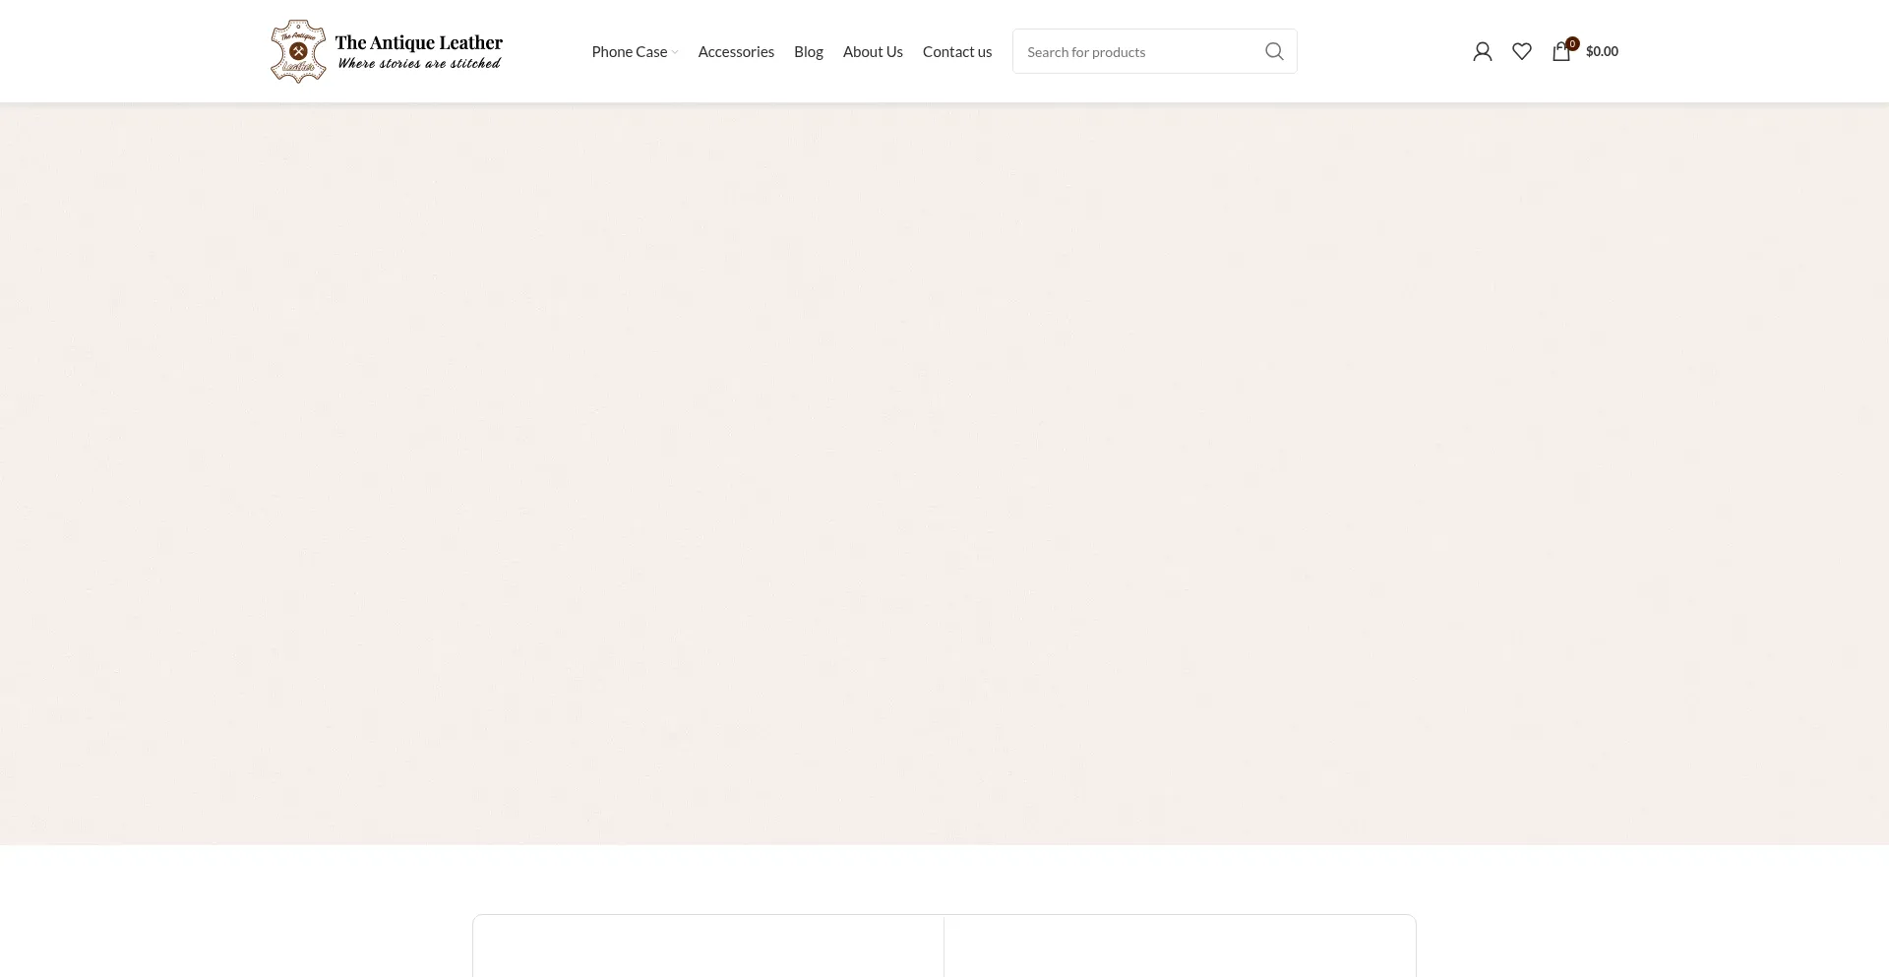Screen dimensions: 1889x977
Task: Open the Contact us page
Action: click(x=956, y=51)
